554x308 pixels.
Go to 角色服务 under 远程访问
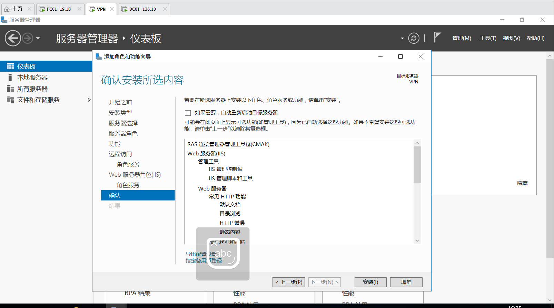tap(128, 164)
